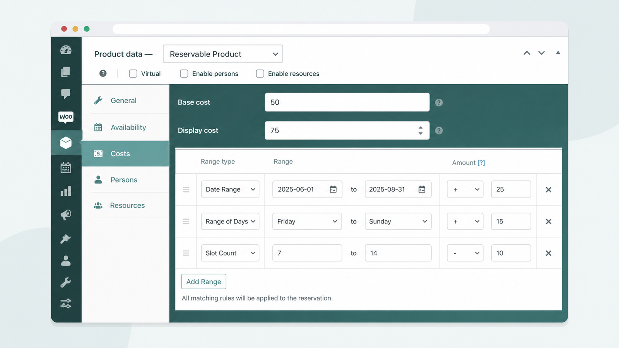Tick the Enable persons checkbox
The width and height of the screenshot is (619, 348).
[x=184, y=73]
